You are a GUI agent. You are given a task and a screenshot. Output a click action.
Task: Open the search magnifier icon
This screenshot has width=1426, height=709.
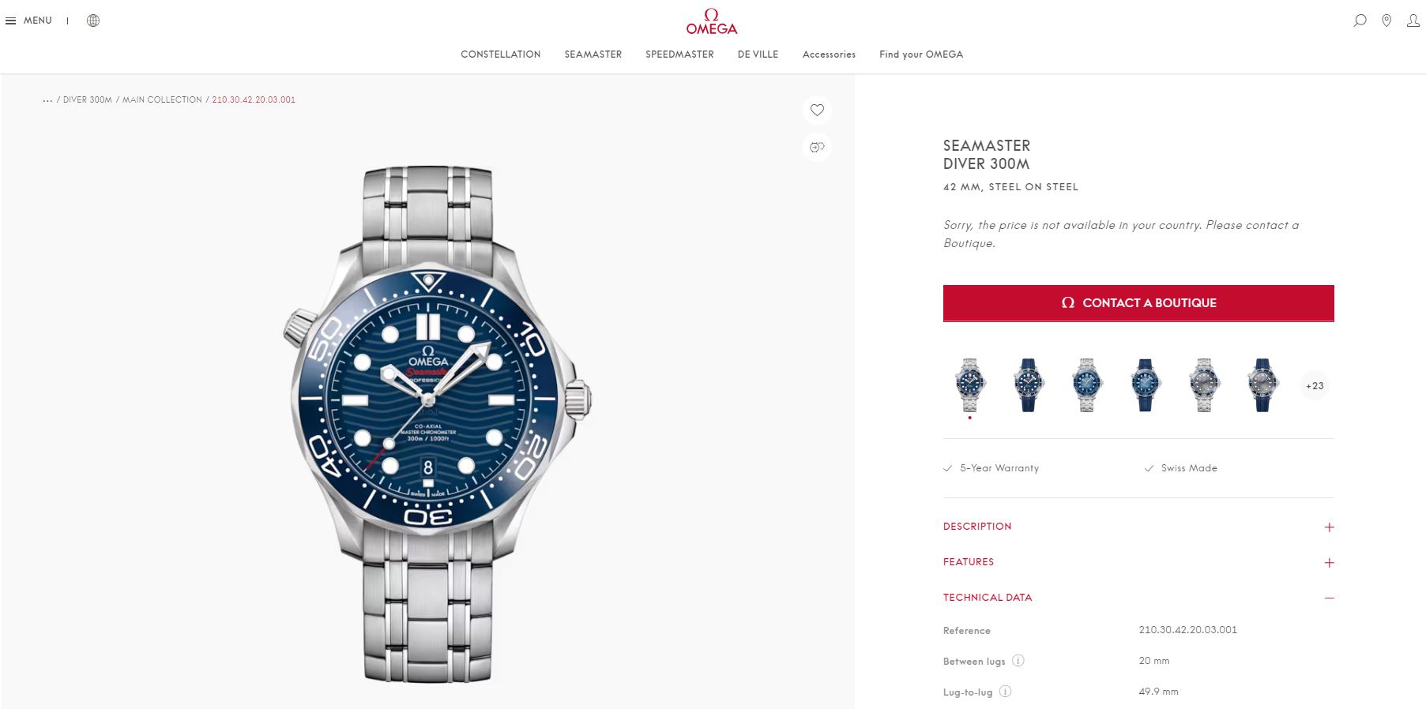pos(1360,21)
